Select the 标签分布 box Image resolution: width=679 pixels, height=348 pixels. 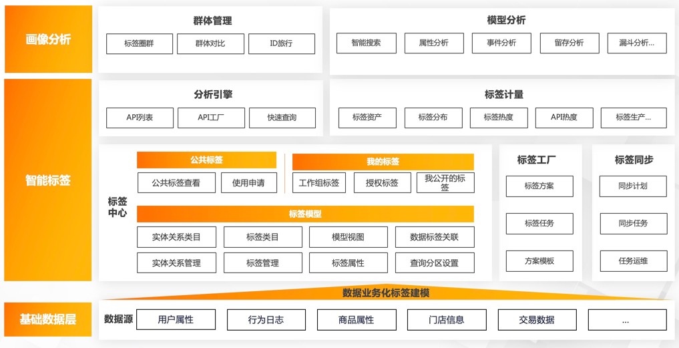pyautogui.click(x=433, y=118)
